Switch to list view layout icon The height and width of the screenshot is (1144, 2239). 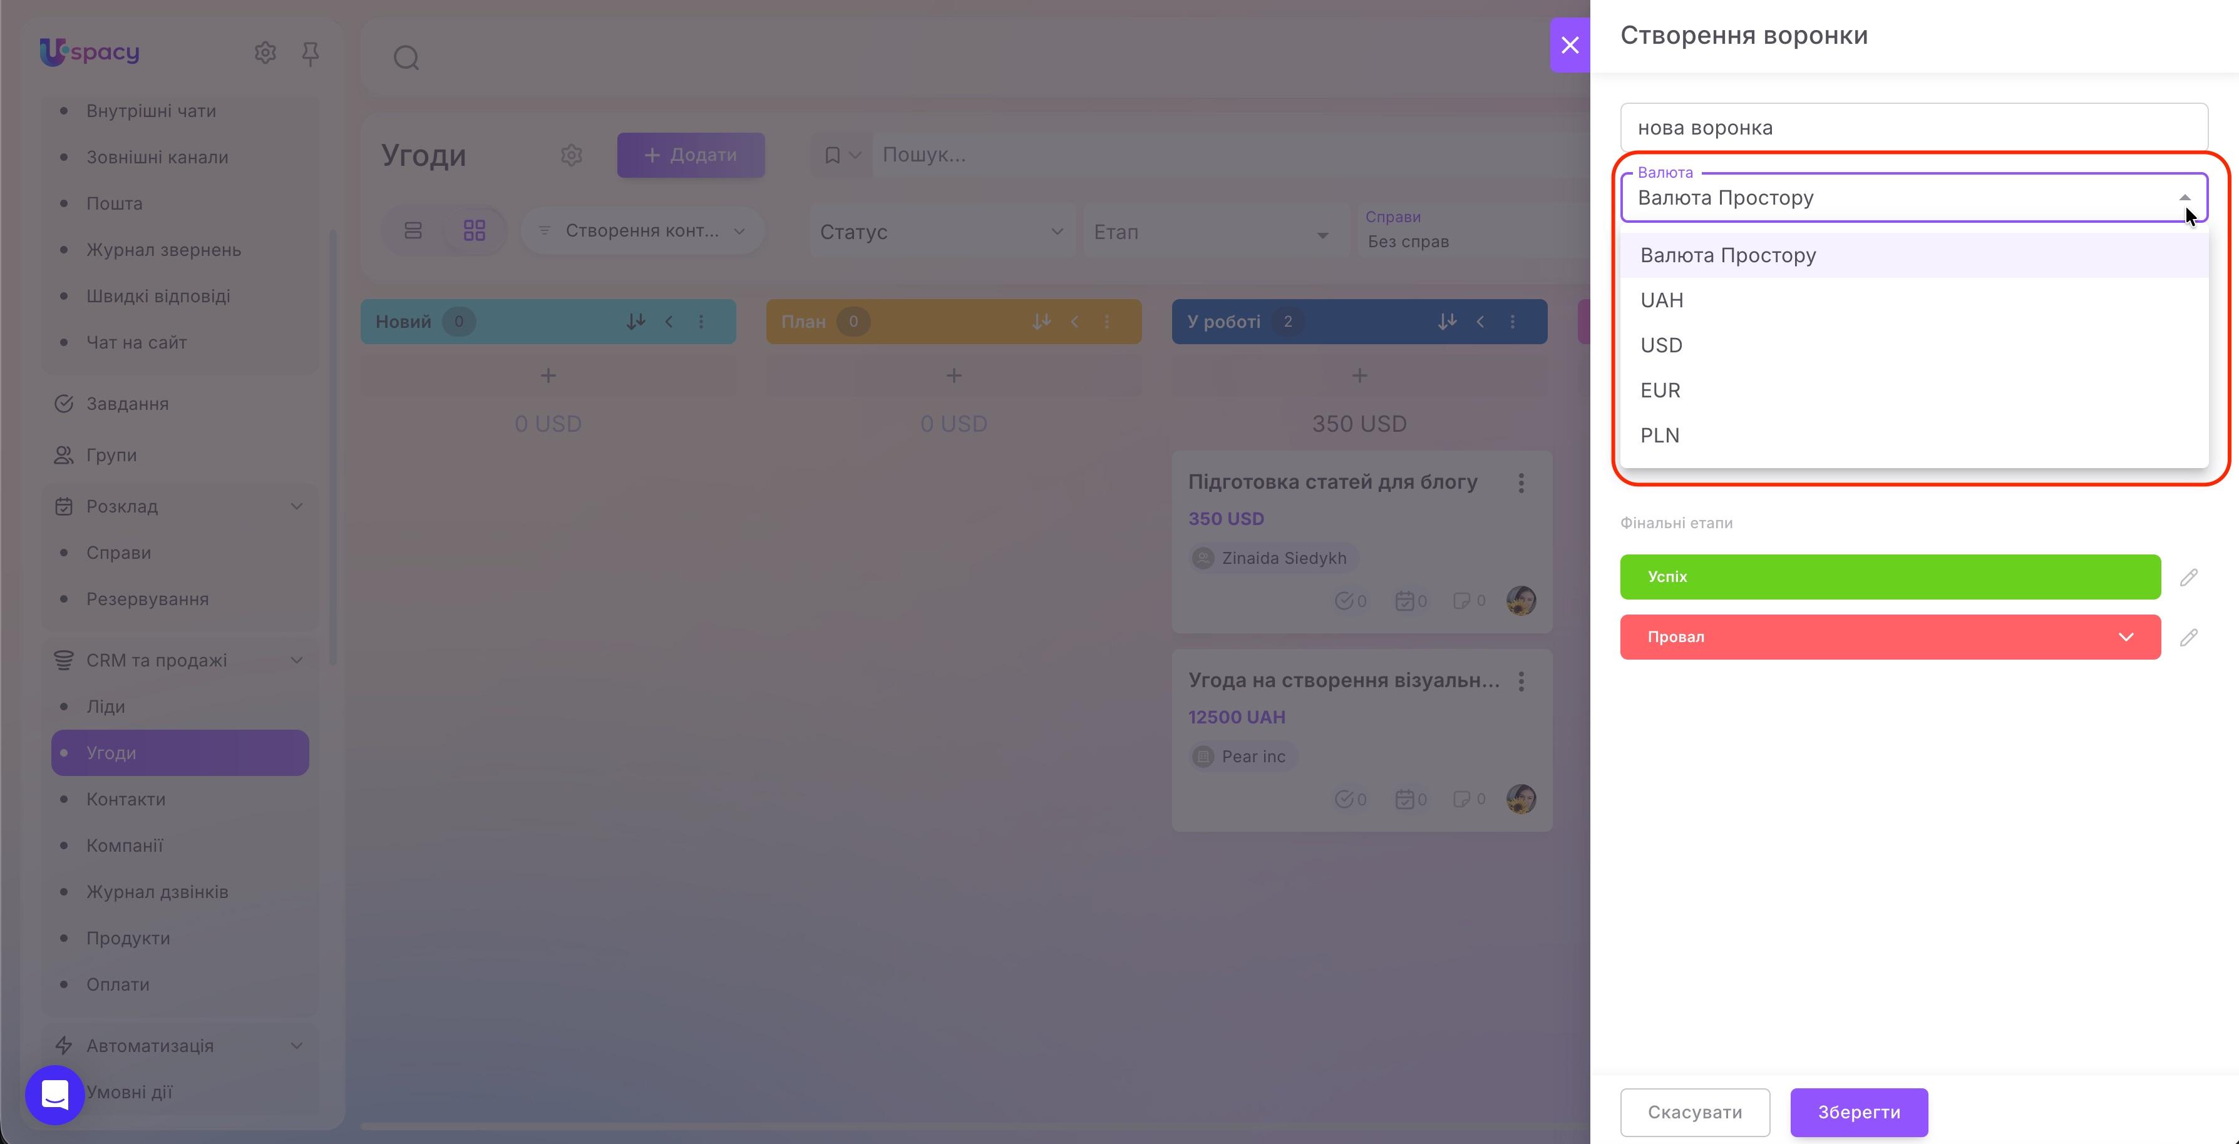[x=414, y=230]
